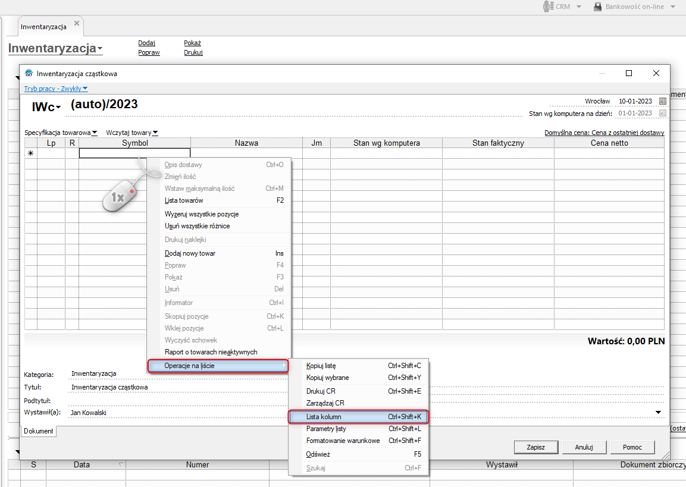This screenshot has height=487, width=686.
Task: Switch to the Dokument tab
Action: click(39, 431)
